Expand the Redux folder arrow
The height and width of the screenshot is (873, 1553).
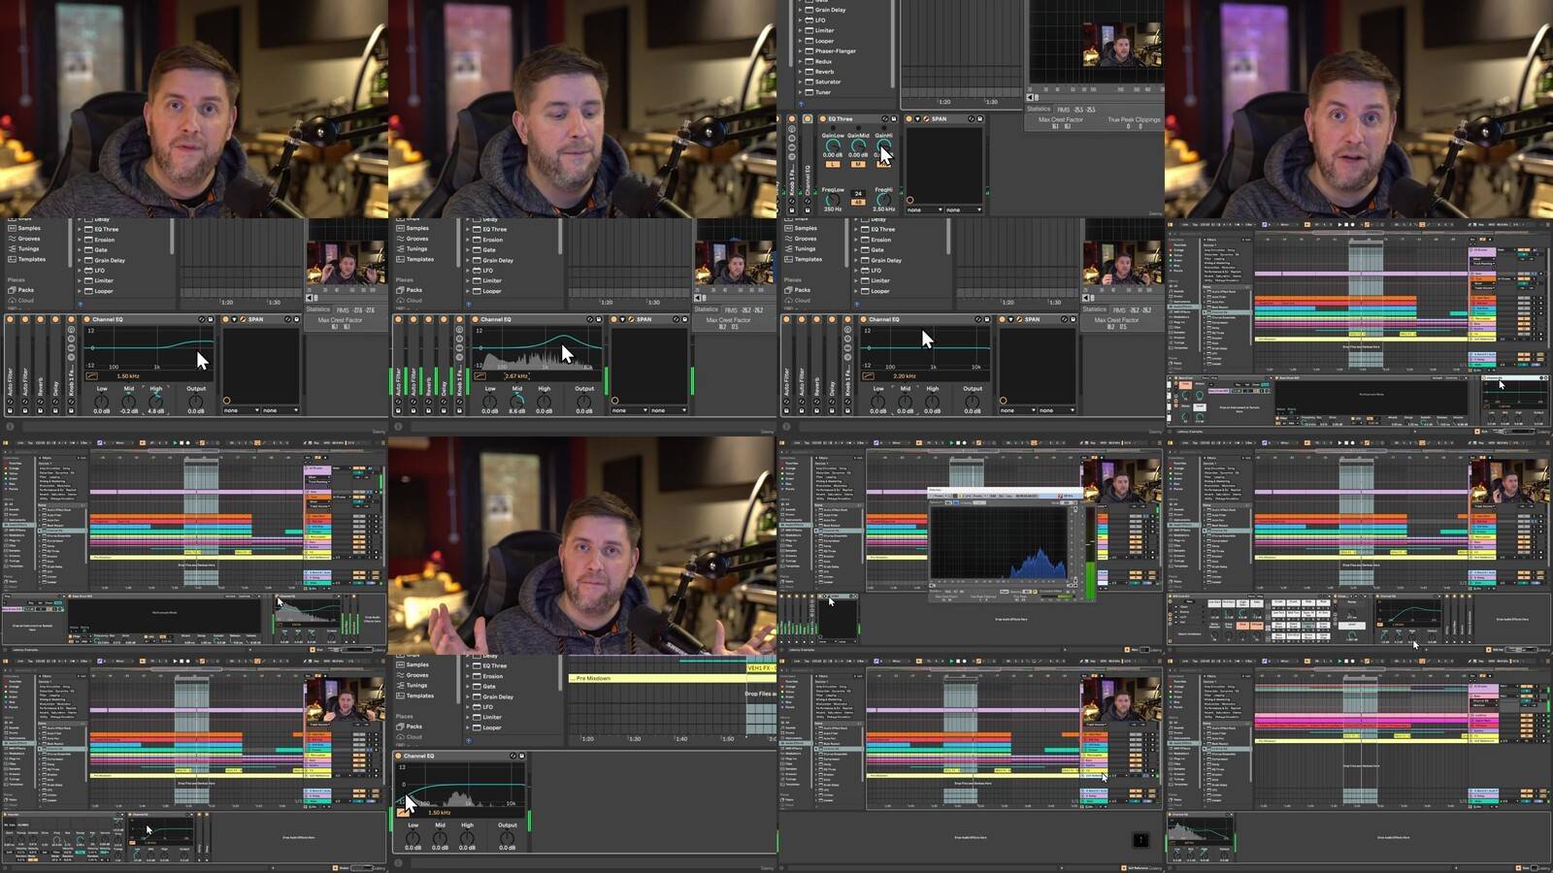[x=800, y=61]
